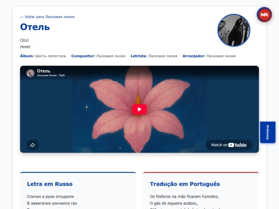Follow 'Voltar para Ласковая лилия' back link

pos(47,17)
